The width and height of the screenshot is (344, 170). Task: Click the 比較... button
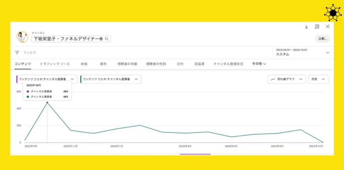[x=322, y=39]
